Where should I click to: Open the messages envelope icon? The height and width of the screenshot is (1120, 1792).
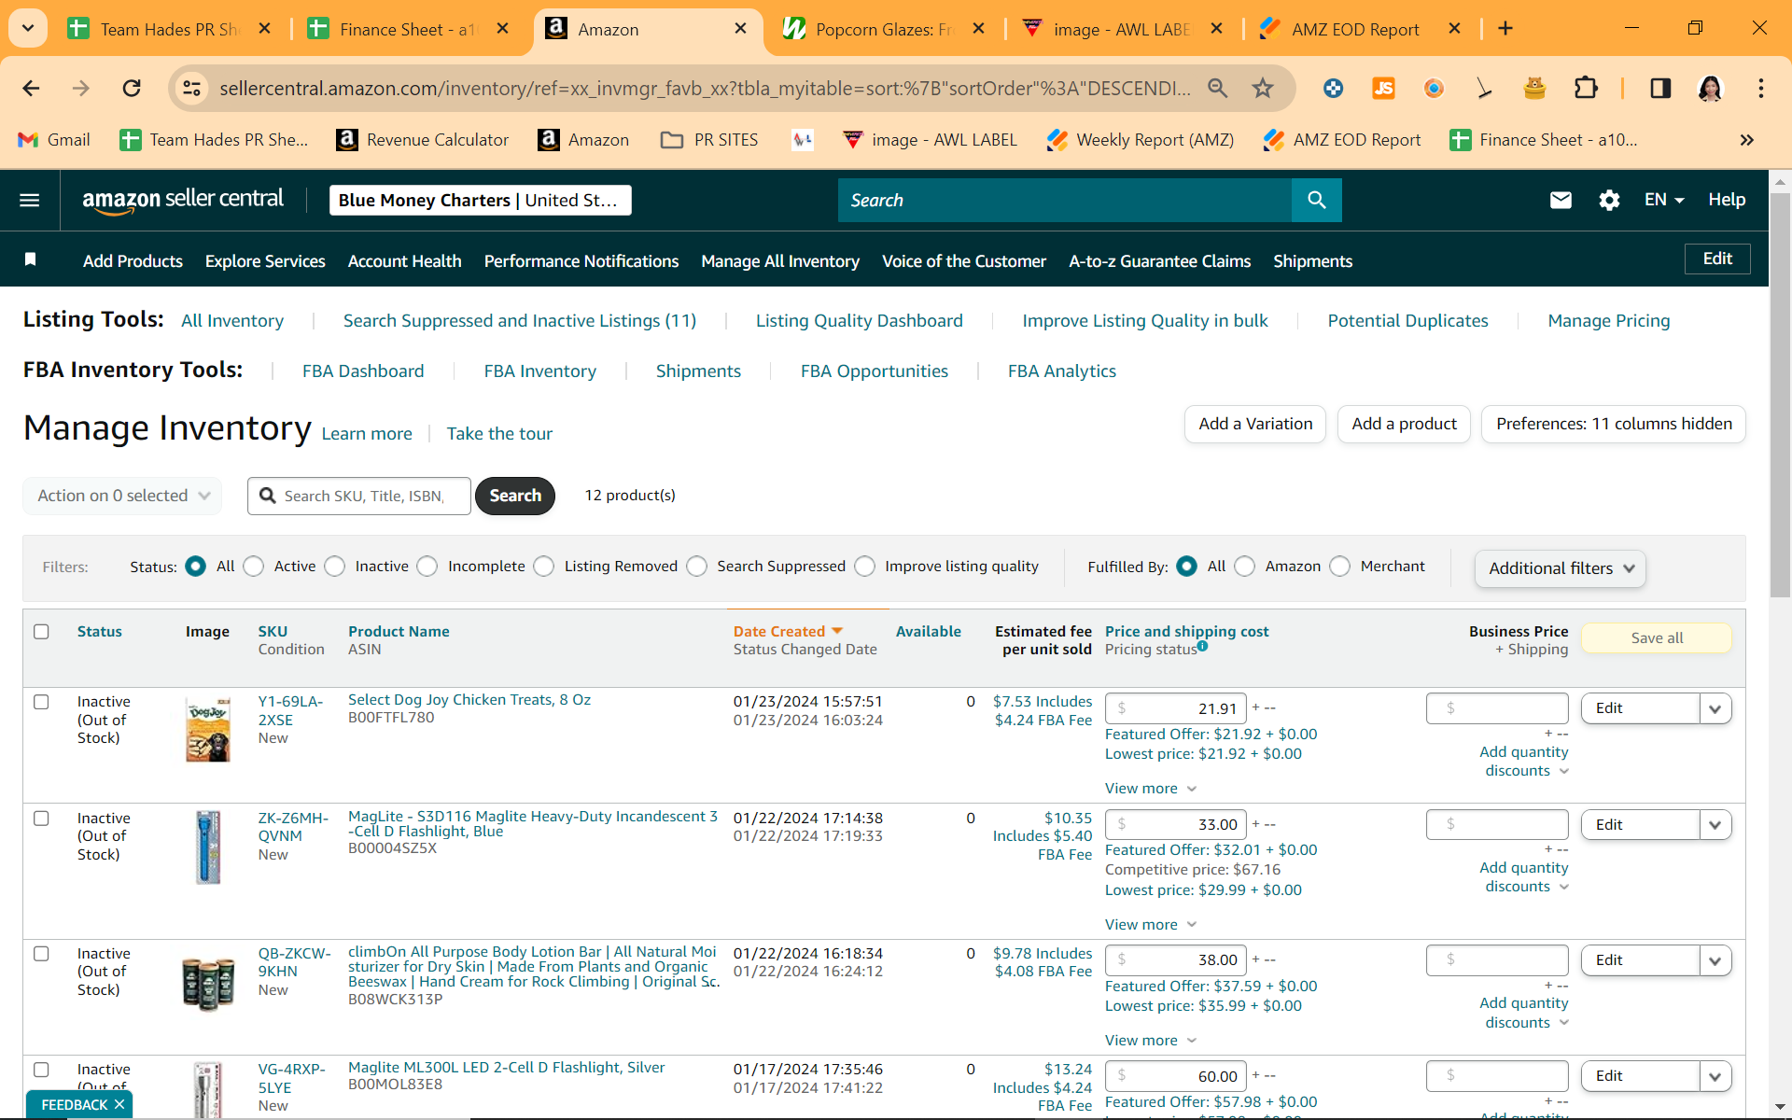tap(1561, 200)
